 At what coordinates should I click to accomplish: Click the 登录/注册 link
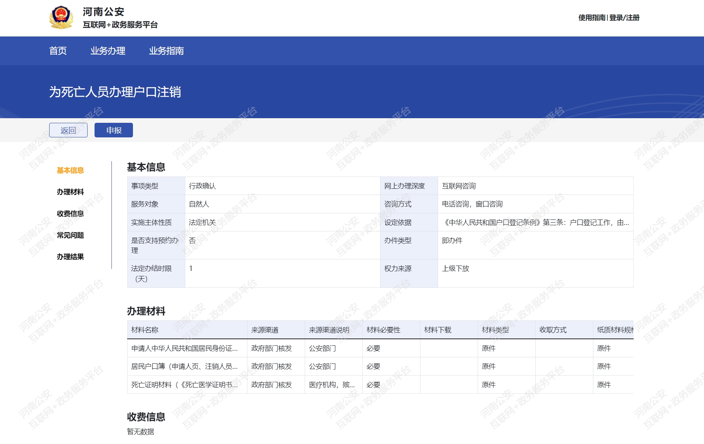pyautogui.click(x=624, y=18)
